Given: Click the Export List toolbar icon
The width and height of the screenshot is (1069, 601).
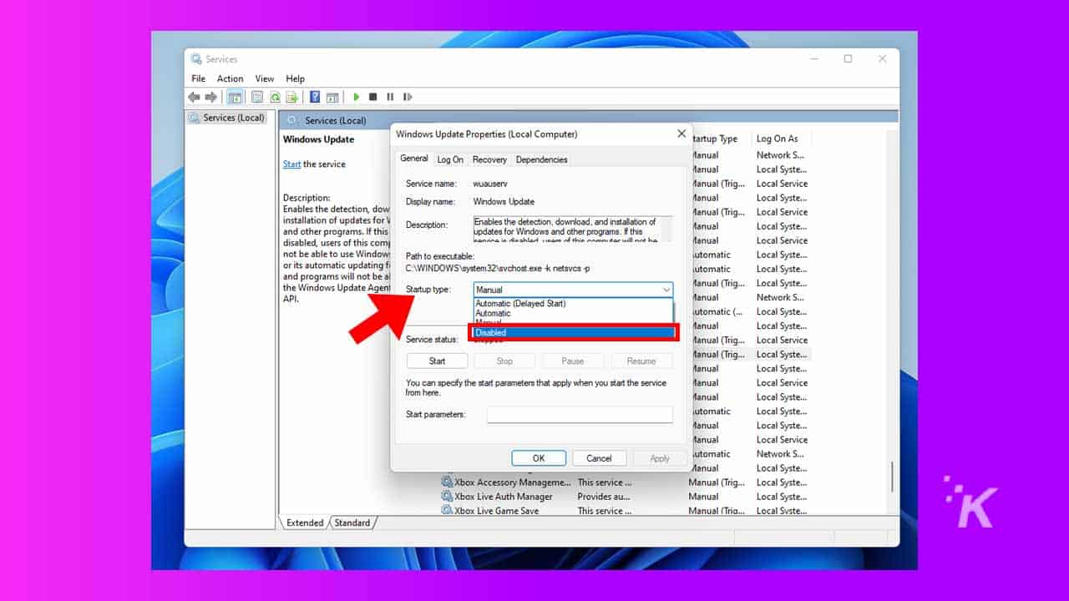Looking at the screenshot, I should pos(291,97).
